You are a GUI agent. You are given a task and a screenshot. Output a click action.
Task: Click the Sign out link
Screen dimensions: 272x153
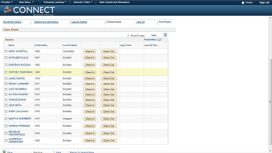(x=264, y=3)
